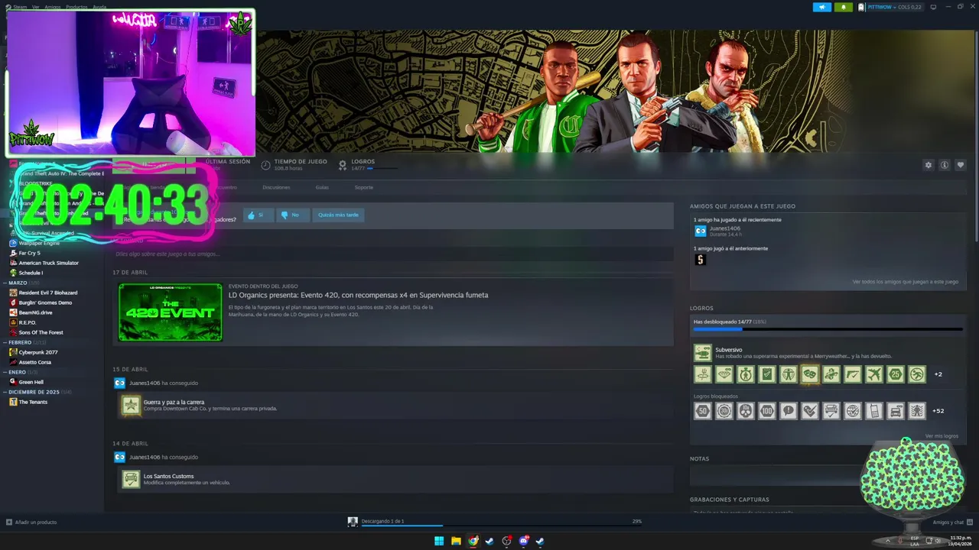This screenshot has width=979, height=550.
Task: Choose Quizás más tarde
Action: pos(338,215)
